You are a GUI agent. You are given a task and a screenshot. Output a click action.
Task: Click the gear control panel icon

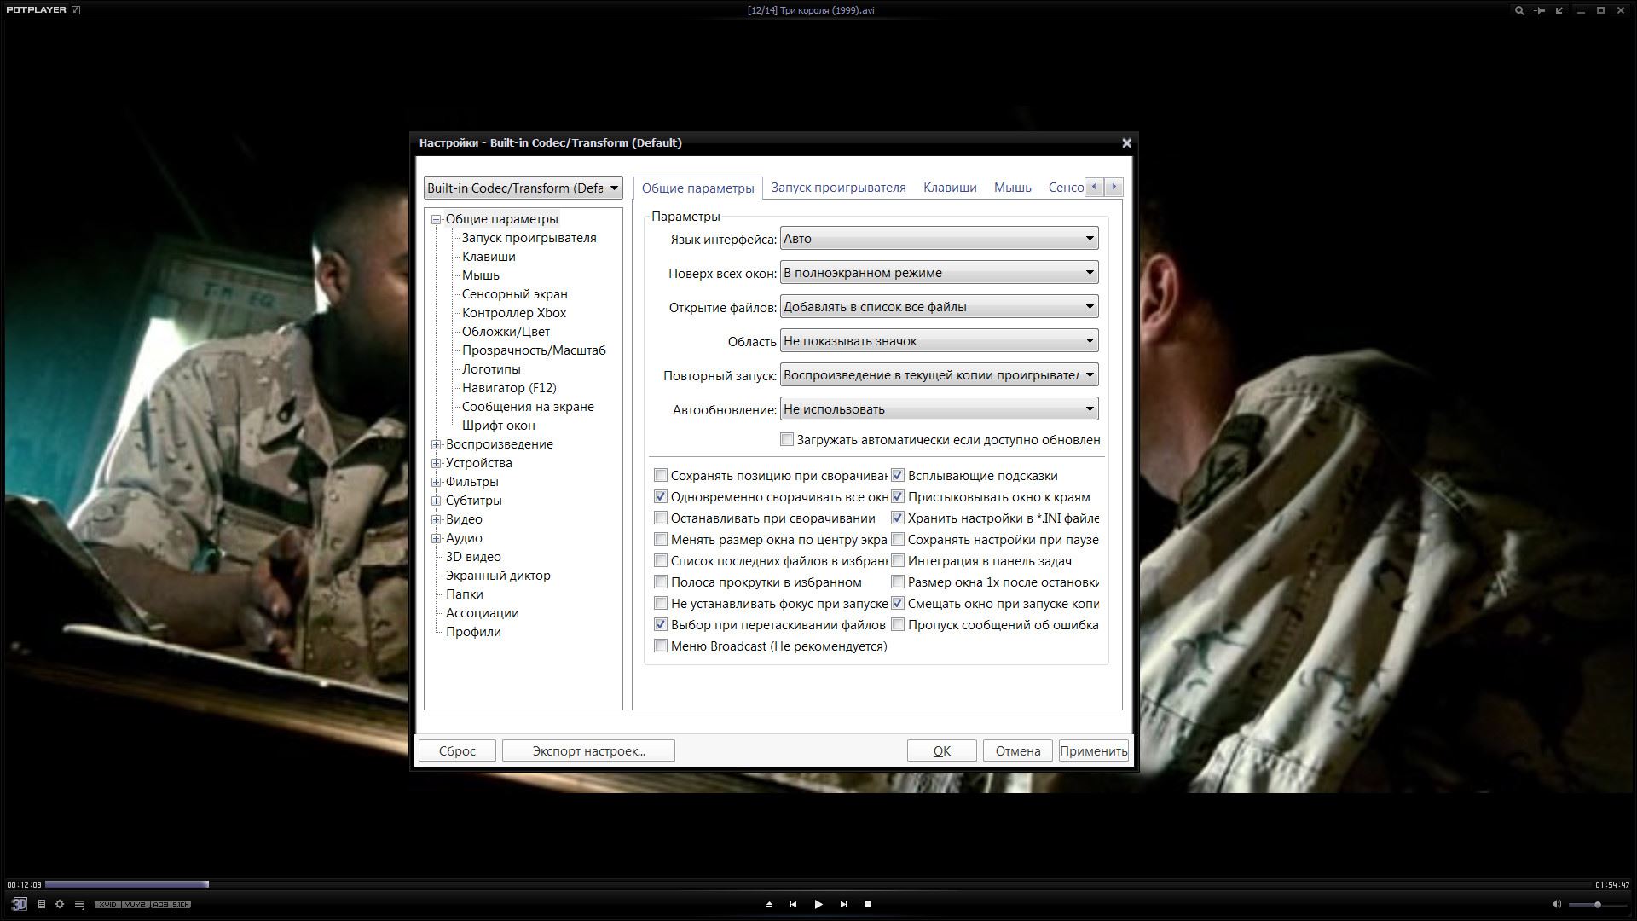point(60,904)
